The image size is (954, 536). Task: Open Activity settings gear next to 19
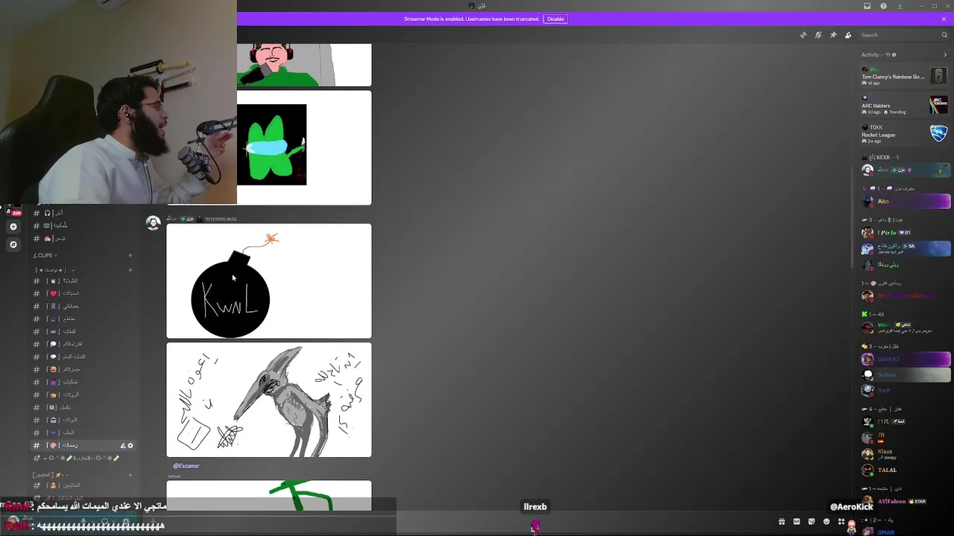894,54
